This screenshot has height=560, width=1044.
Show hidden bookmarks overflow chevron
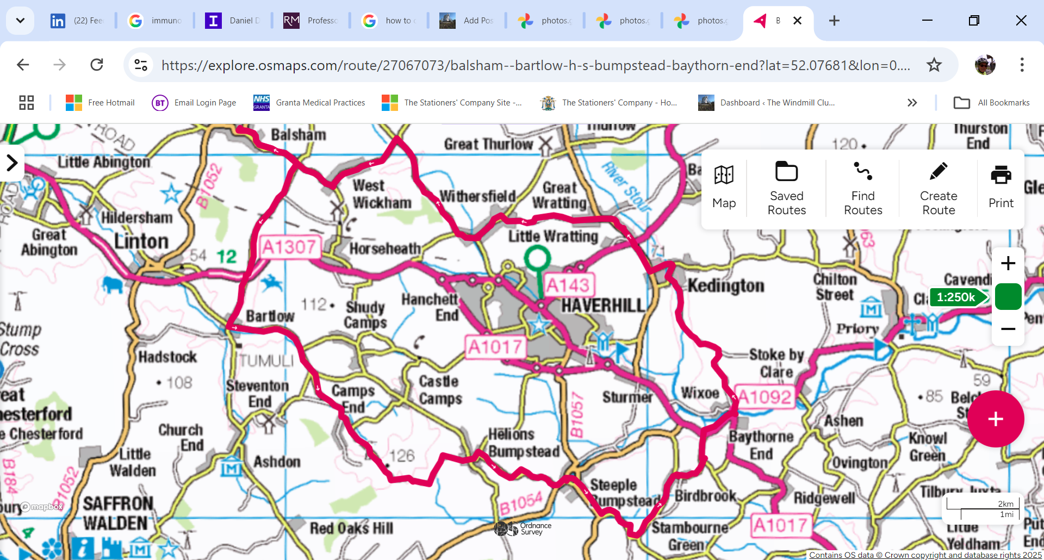912,103
